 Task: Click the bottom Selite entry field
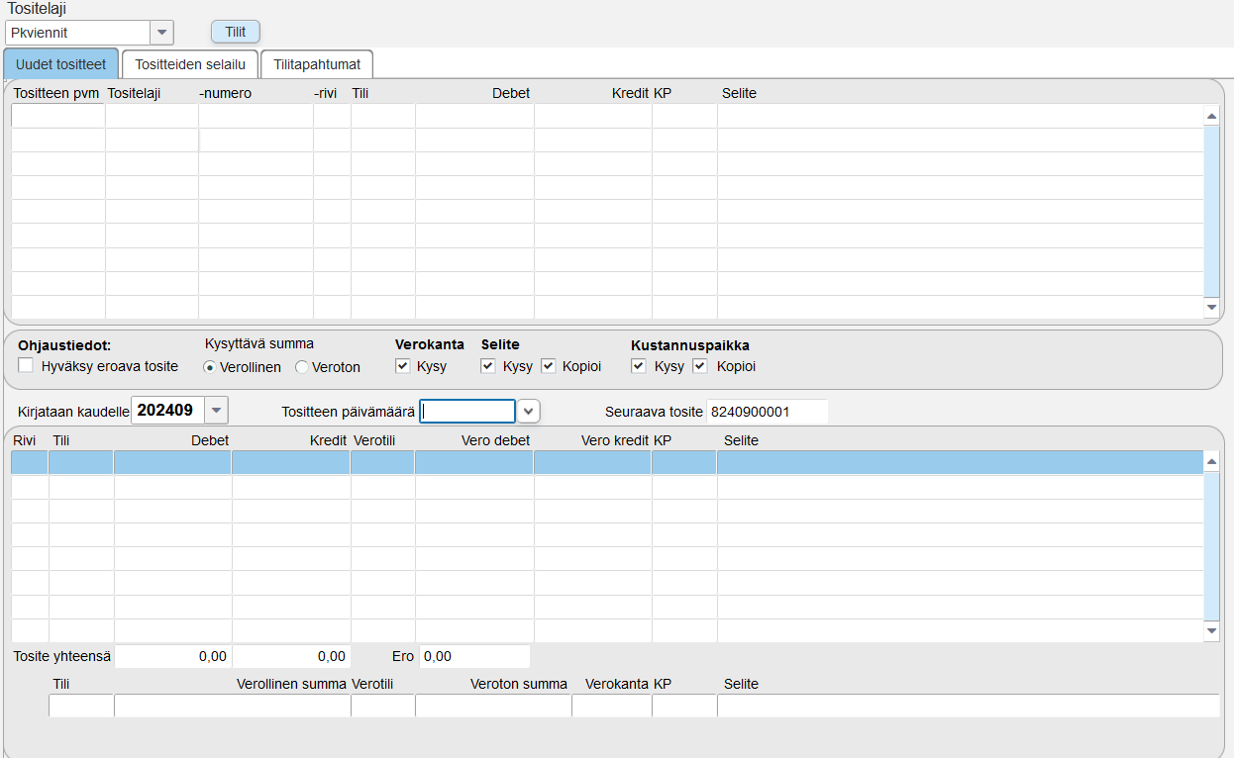point(969,706)
